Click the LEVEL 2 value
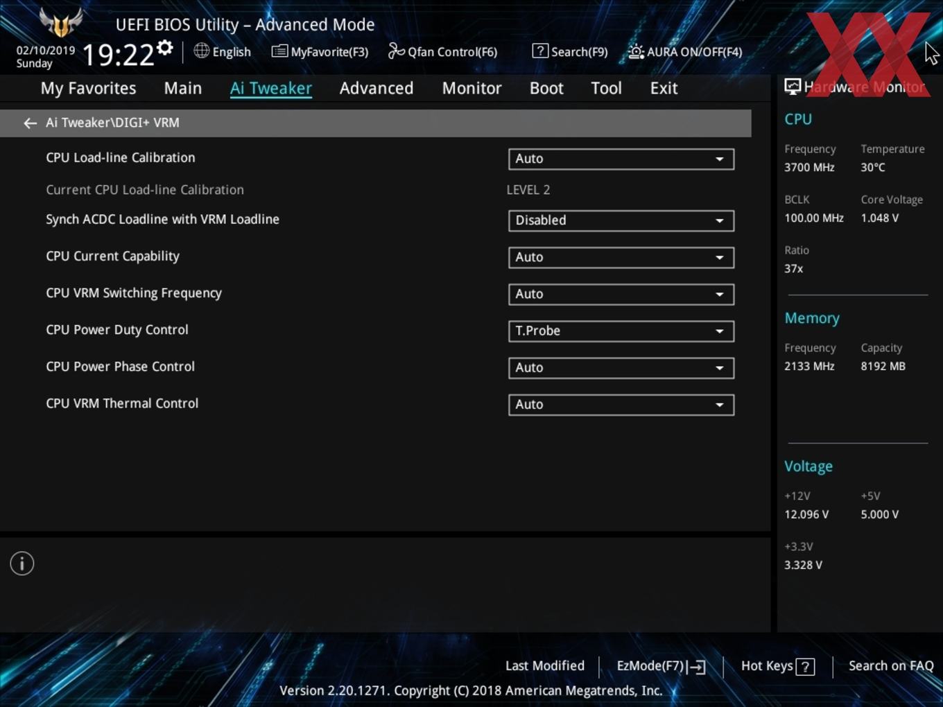Screen dimensions: 943x707 click(528, 190)
